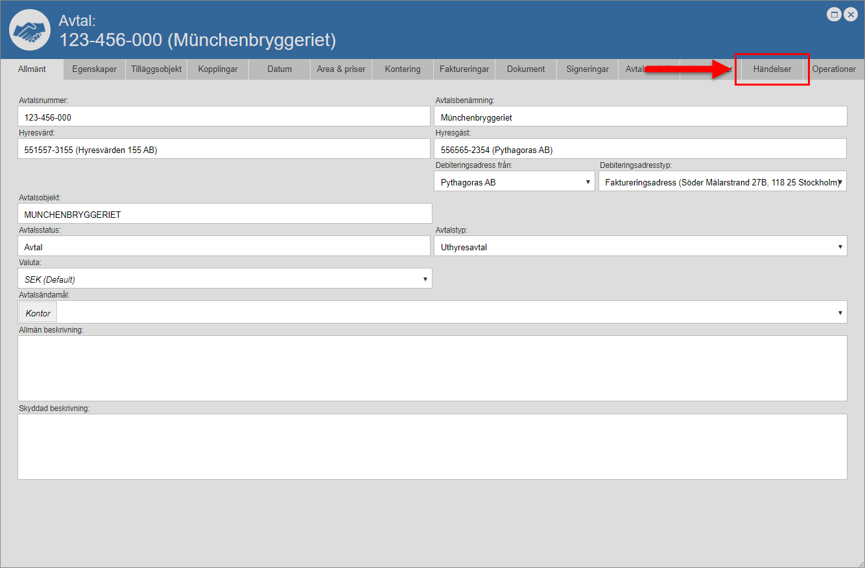
Task: Open the Faktureringar tab
Action: pyautogui.click(x=464, y=69)
